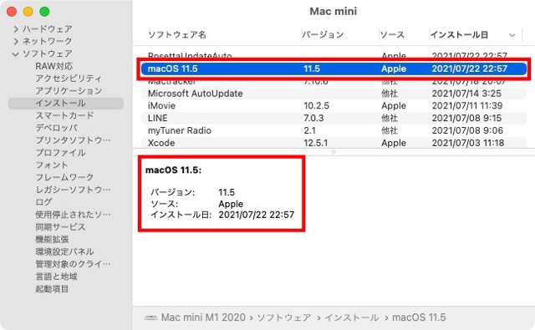Select the macOS 11.5 row
Screen dimensions: 535x330
pyautogui.click(x=334, y=69)
